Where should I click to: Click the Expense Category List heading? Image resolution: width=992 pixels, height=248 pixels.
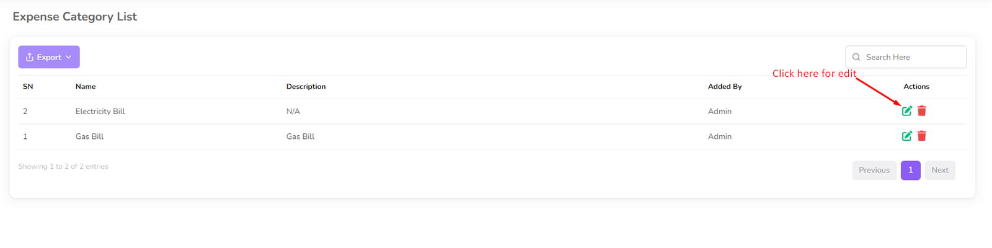click(75, 17)
